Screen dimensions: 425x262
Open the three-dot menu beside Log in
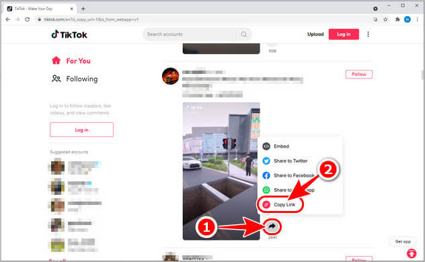tap(368, 34)
